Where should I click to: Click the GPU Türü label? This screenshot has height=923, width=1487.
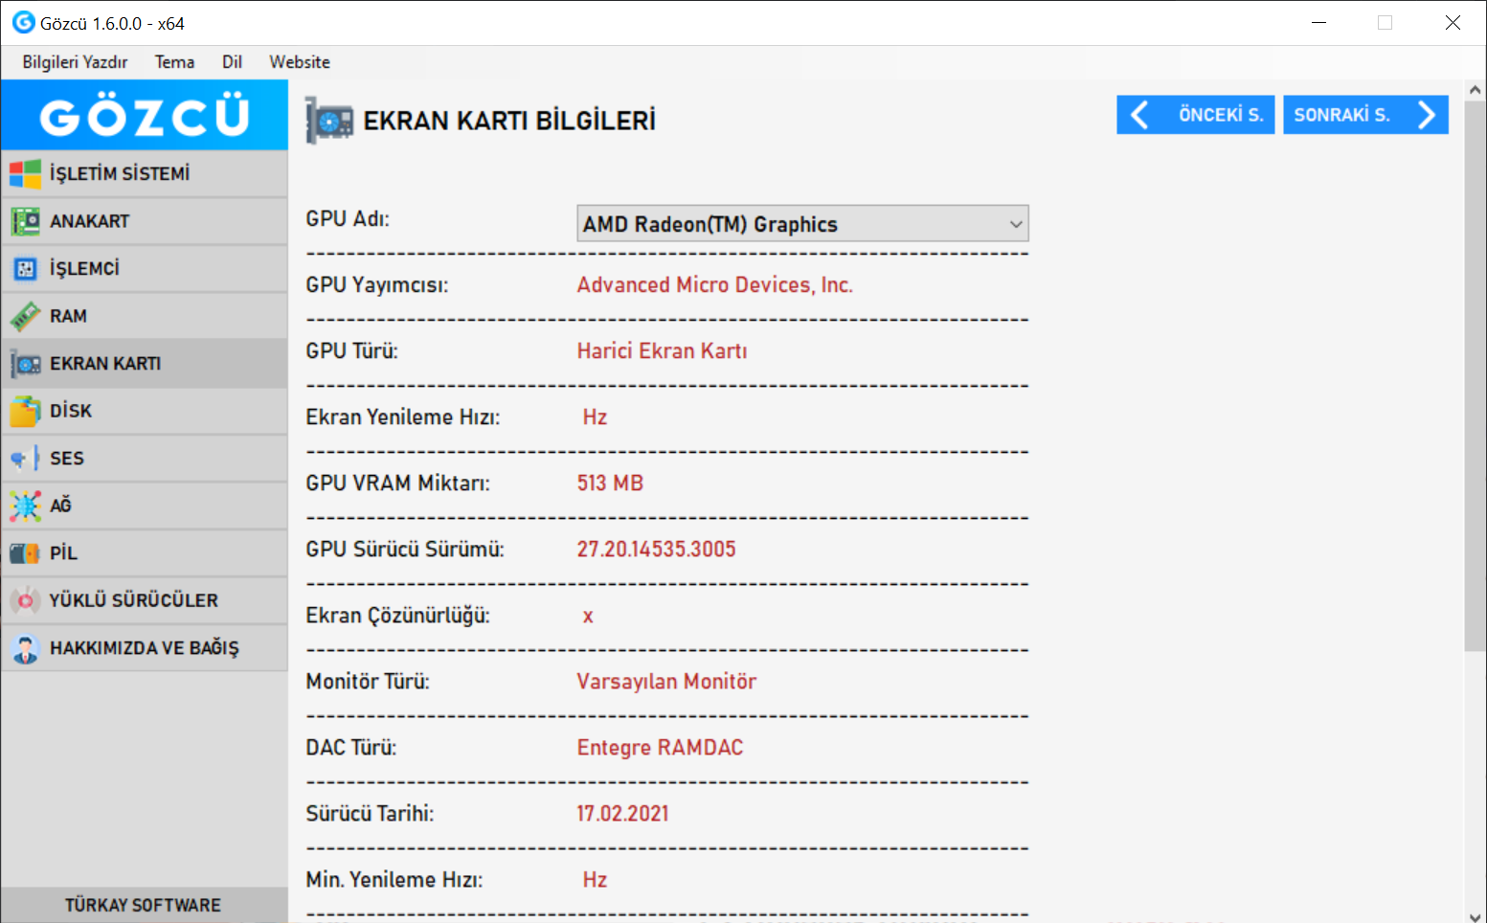(x=351, y=351)
